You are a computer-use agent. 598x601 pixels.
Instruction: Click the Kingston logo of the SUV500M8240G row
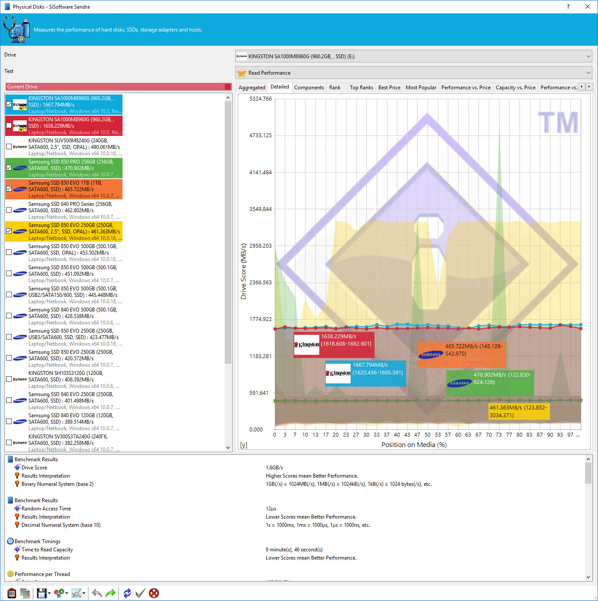[x=20, y=147]
